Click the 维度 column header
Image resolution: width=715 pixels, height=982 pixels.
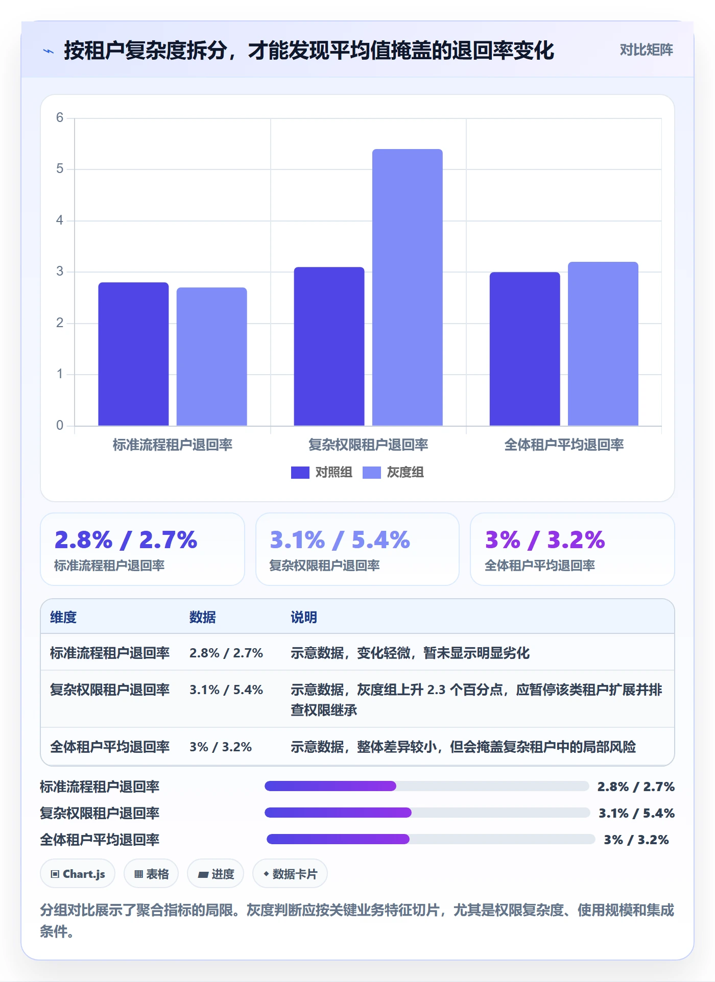63,617
